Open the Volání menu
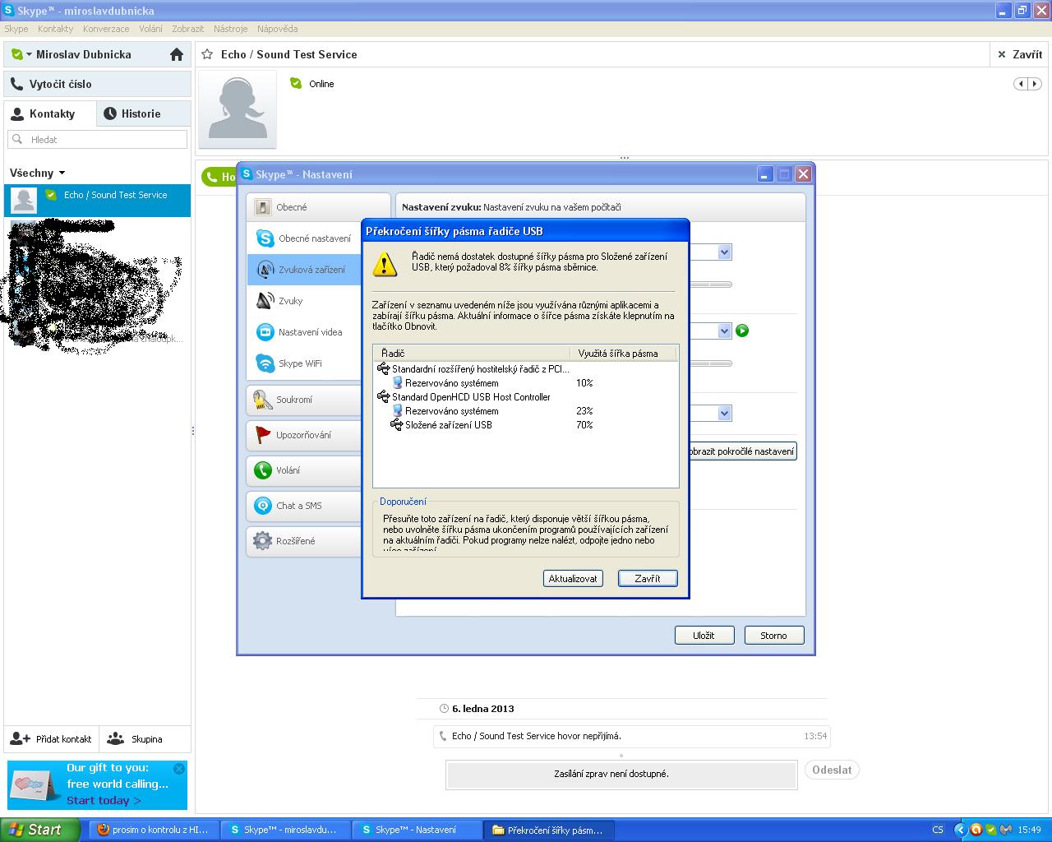Viewport: 1052px width, 842px height. 150,29
